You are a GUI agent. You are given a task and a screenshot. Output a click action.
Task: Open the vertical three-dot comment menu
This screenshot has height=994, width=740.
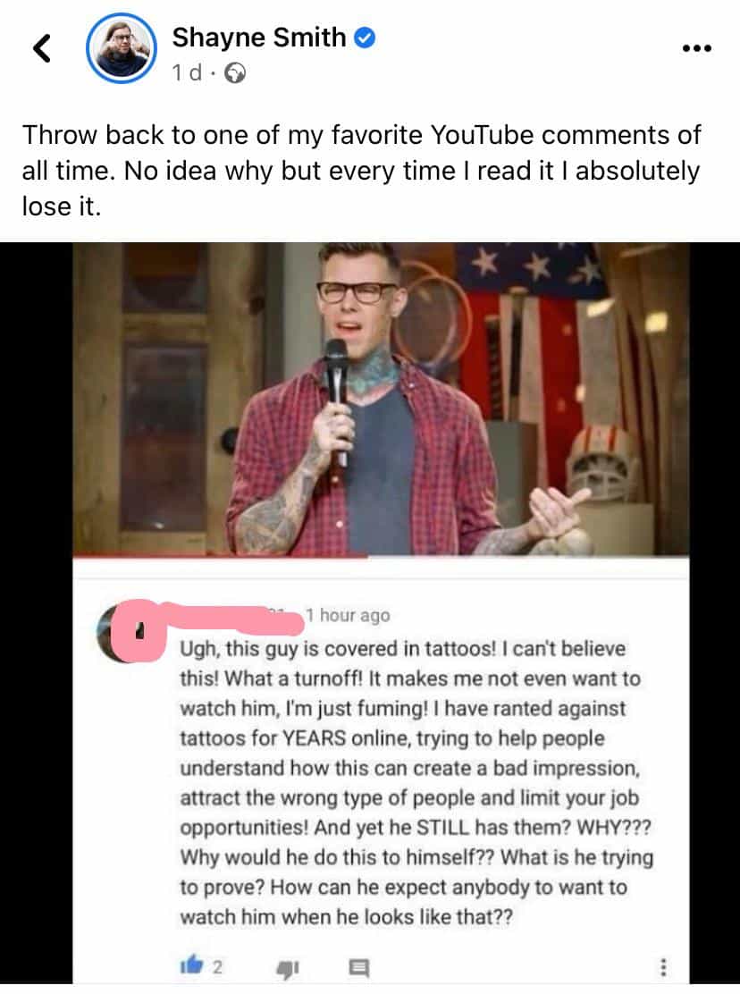pos(663,967)
